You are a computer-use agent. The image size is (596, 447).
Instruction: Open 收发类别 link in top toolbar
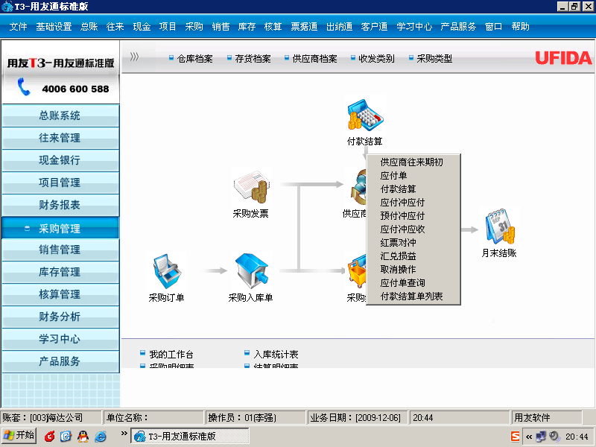[376, 59]
